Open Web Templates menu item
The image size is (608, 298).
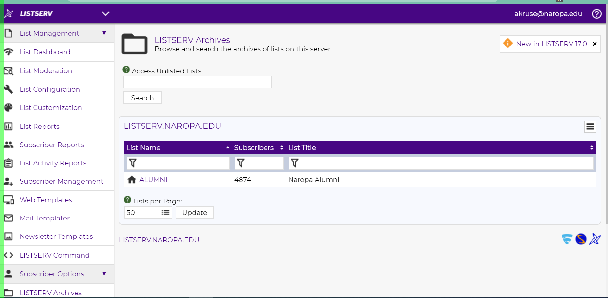coord(46,200)
